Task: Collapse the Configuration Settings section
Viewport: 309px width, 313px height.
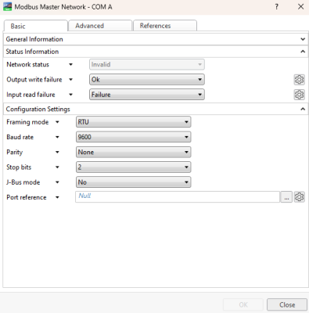Action: pos(156,109)
